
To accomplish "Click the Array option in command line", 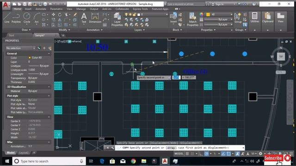I will 171,148.
